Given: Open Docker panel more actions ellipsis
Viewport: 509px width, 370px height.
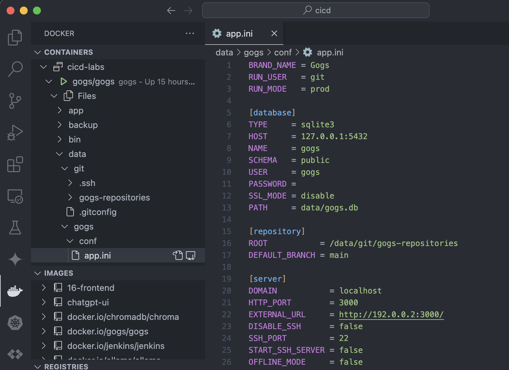Looking at the screenshot, I should coord(190,33).
